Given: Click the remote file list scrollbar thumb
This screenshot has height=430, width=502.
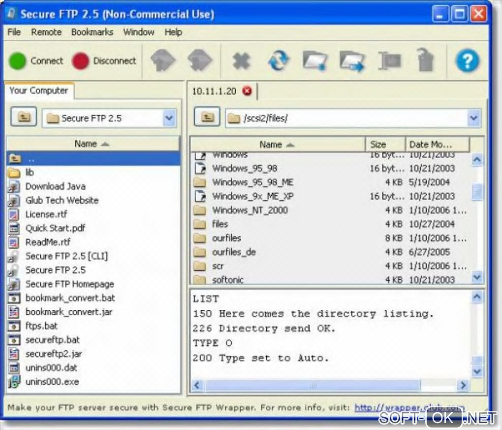Looking at the screenshot, I should coord(477,192).
